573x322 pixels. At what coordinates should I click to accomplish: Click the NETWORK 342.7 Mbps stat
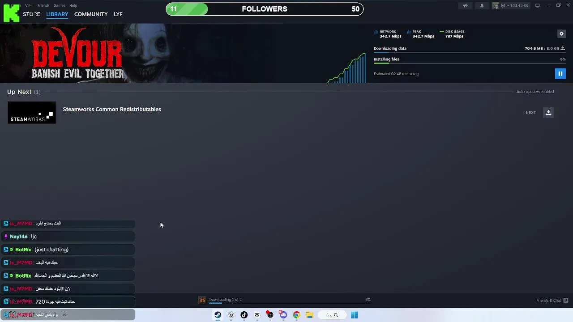point(388,34)
